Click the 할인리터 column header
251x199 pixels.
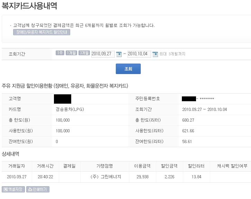tap(196, 166)
